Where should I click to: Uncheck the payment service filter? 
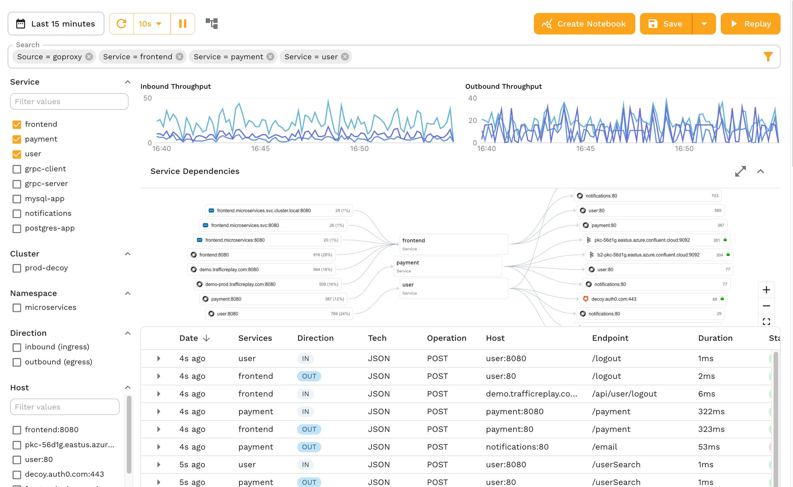[17, 139]
